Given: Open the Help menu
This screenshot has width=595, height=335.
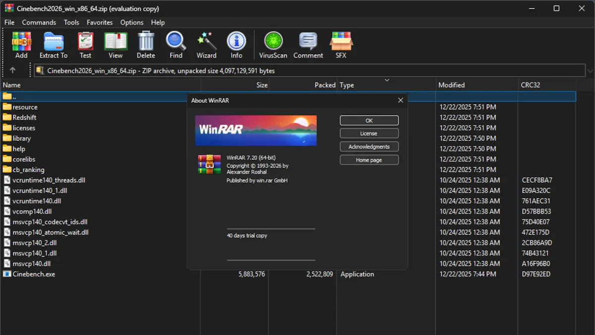Looking at the screenshot, I should pyautogui.click(x=158, y=22).
